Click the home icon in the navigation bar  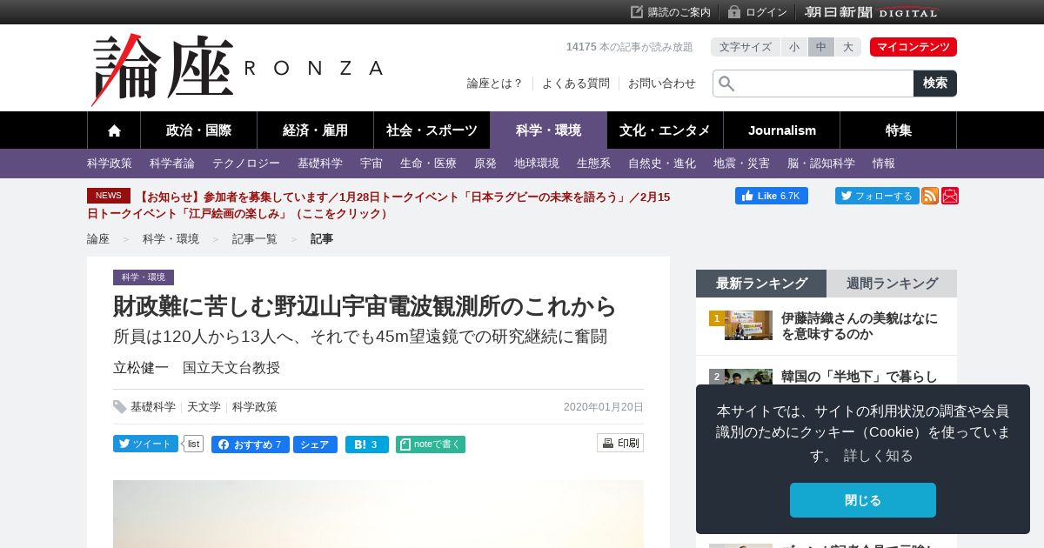(x=114, y=130)
